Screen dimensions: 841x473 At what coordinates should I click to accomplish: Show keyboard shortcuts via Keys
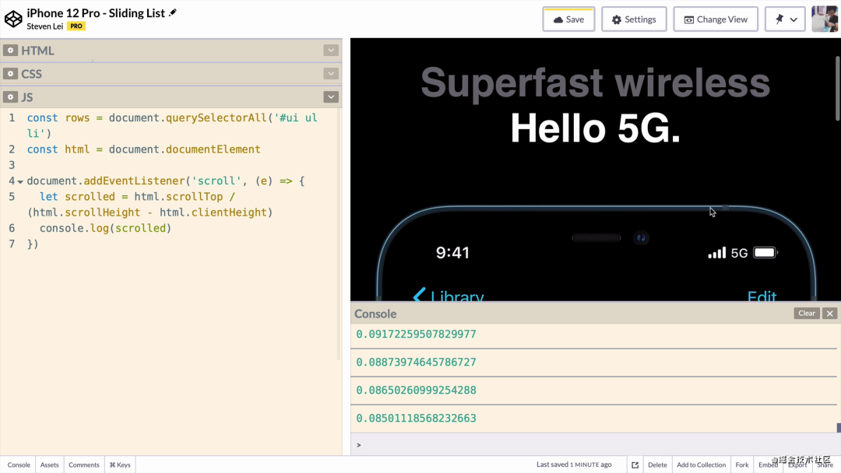[x=120, y=464]
